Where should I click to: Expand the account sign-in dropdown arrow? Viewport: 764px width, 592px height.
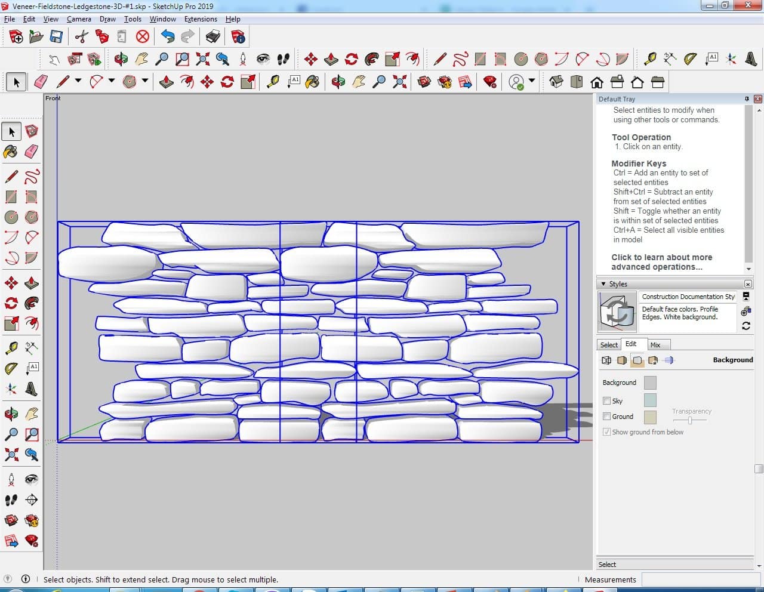532,81
